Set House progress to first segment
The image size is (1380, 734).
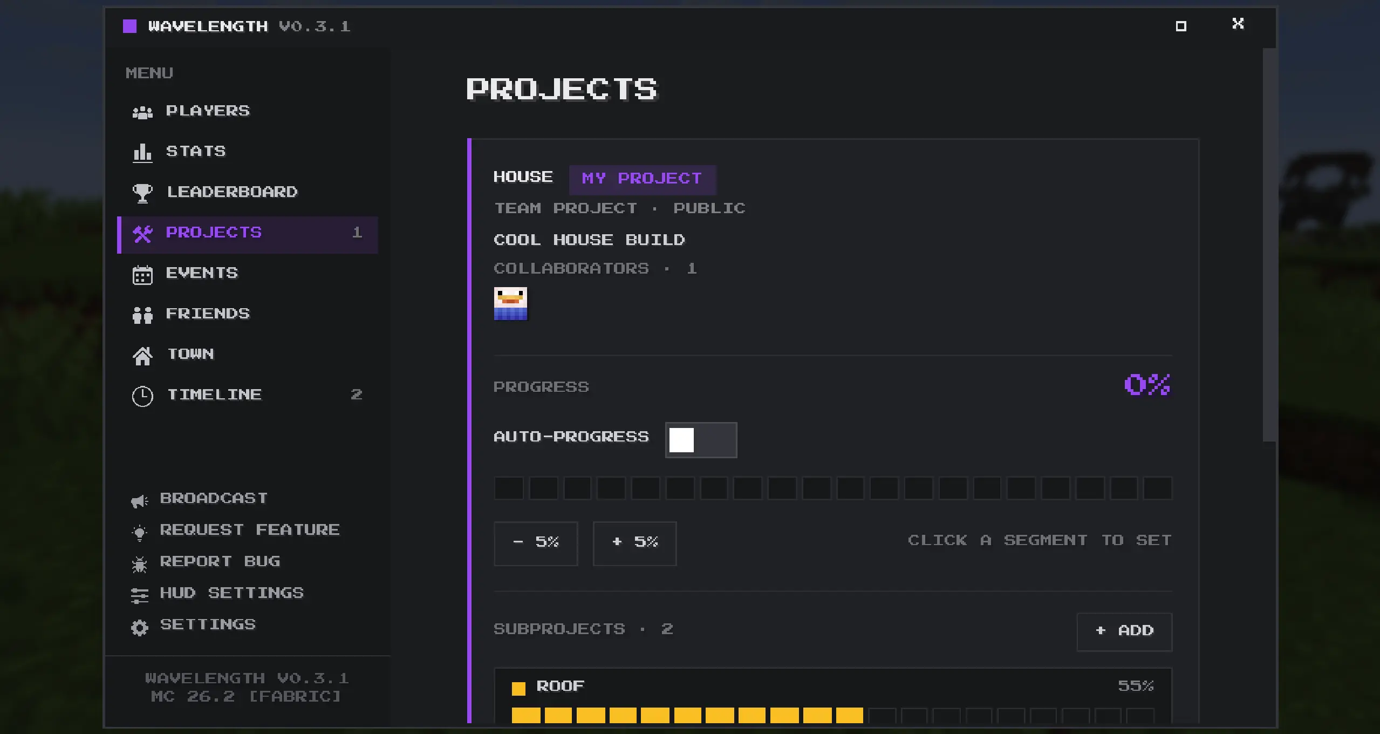509,488
